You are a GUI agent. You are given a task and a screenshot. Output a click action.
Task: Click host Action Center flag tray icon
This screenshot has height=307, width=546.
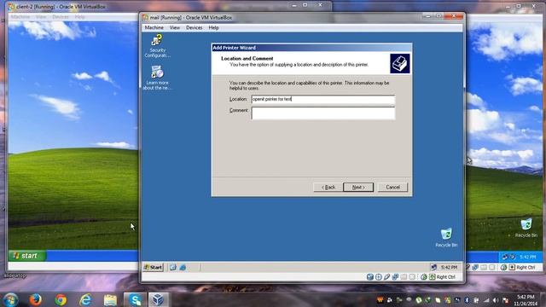pyautogui.click(x=506, y=300)
